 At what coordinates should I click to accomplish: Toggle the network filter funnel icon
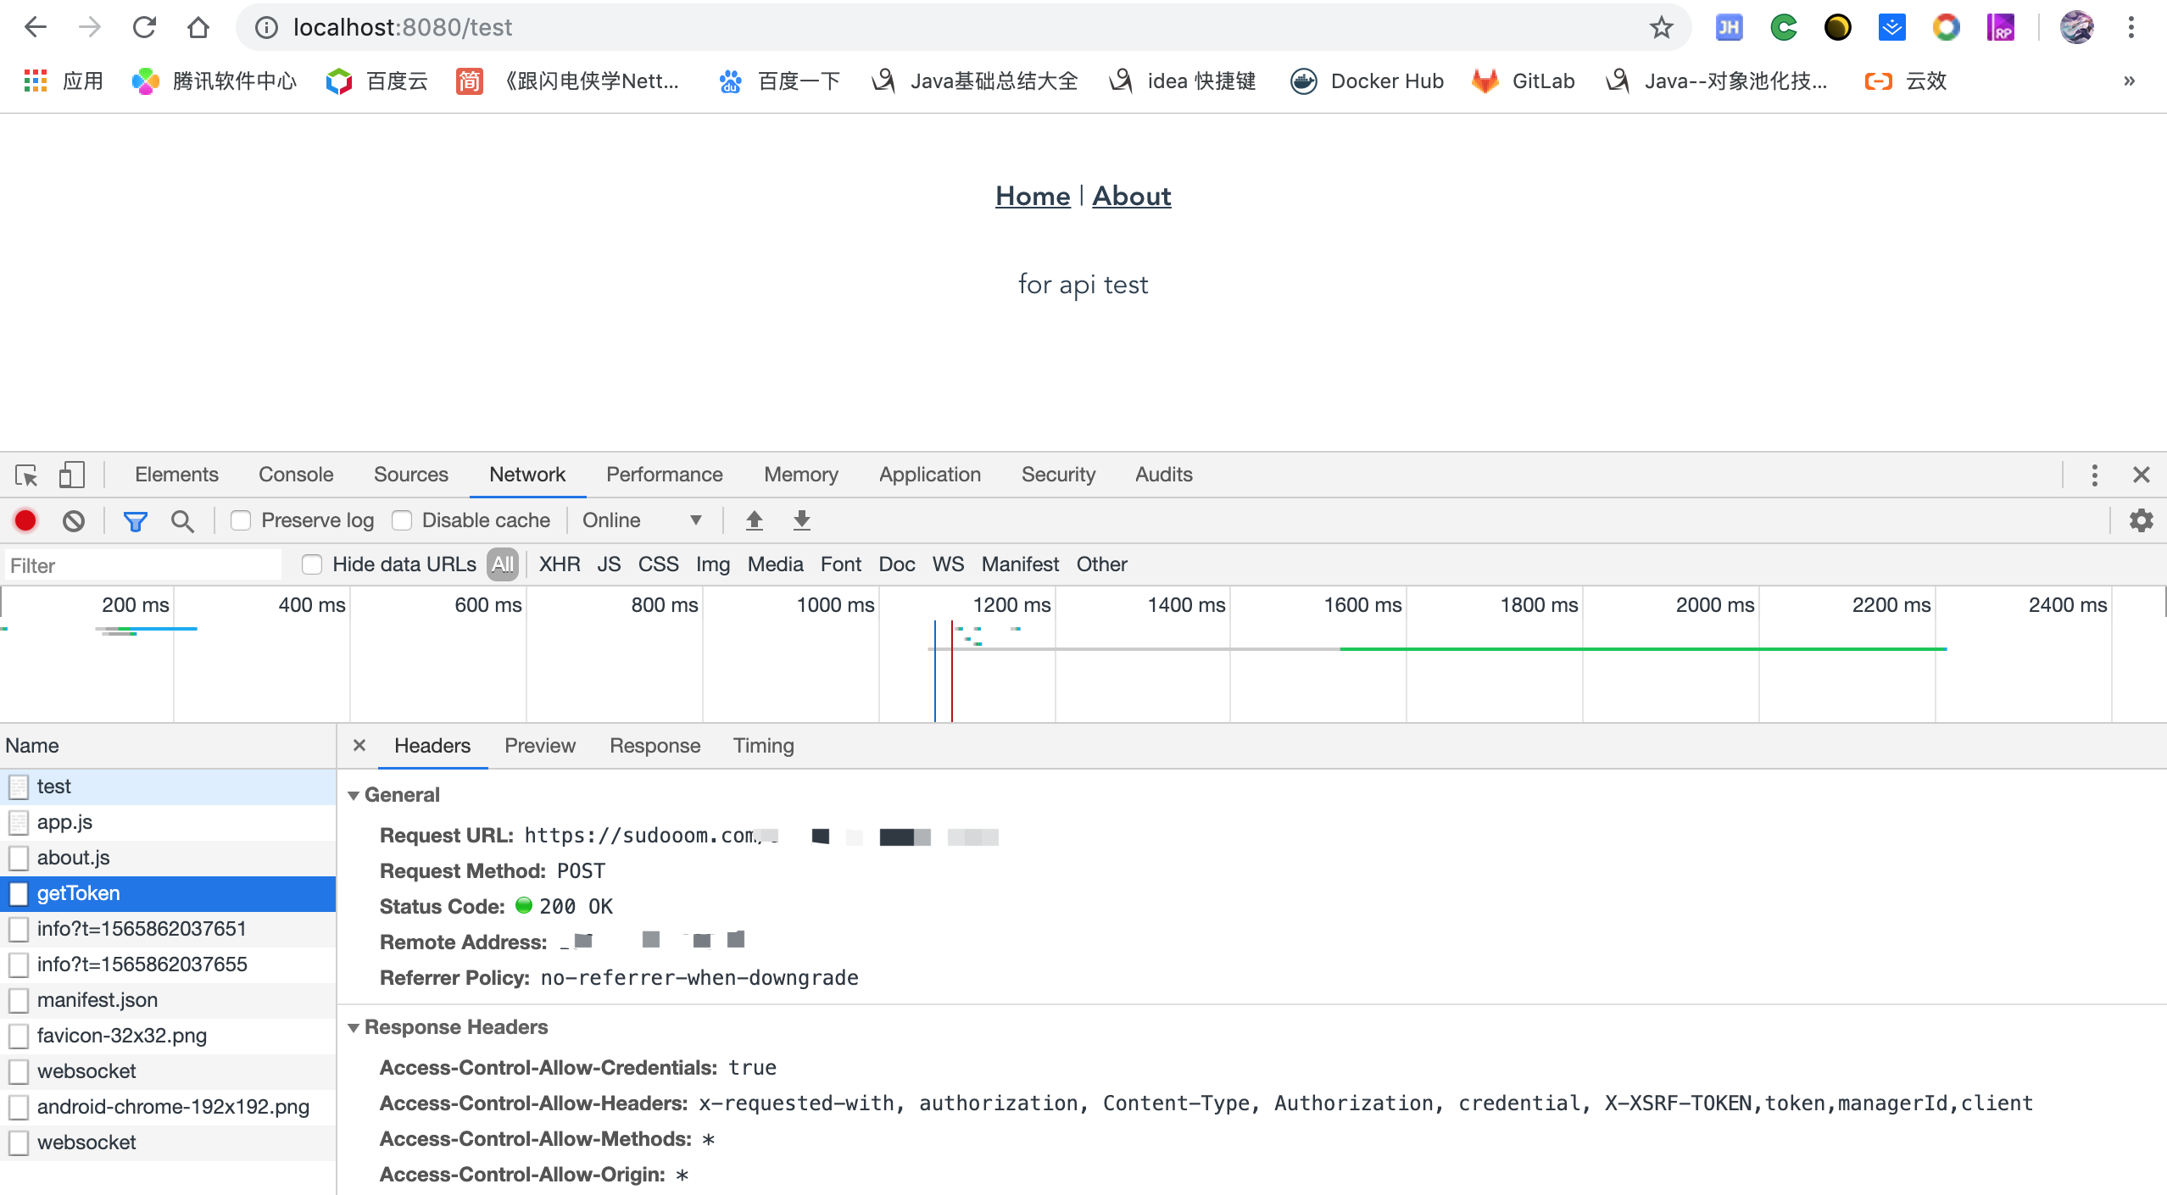click(135, 520)
